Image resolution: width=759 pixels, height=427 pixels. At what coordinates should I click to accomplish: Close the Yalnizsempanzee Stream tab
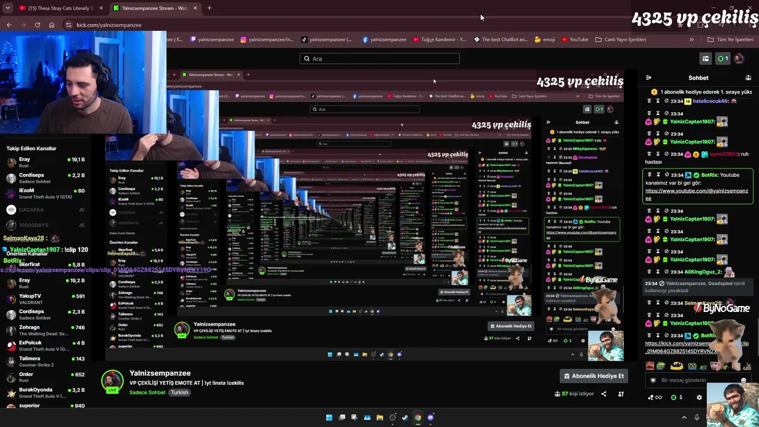click(195, 8)
